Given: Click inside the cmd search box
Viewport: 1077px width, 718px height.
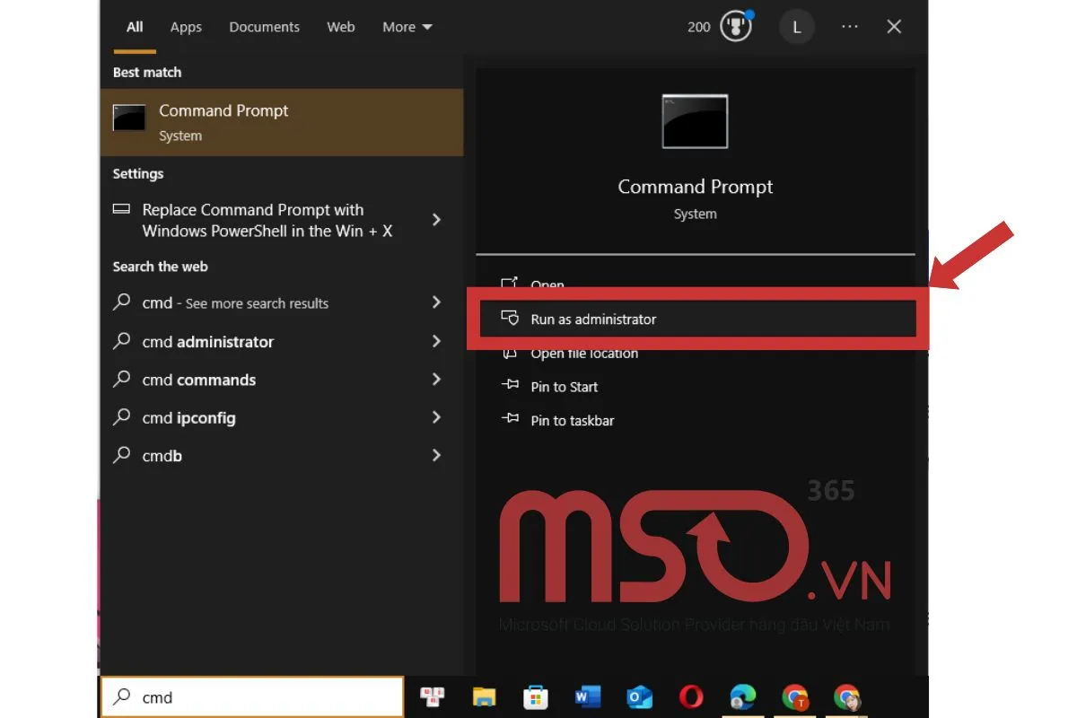Looking at the screenshot, I should [251, 696].
